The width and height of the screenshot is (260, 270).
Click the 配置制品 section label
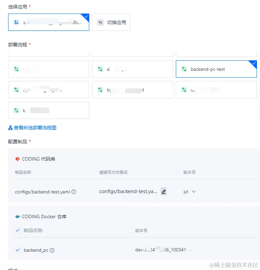pos(18,142)
